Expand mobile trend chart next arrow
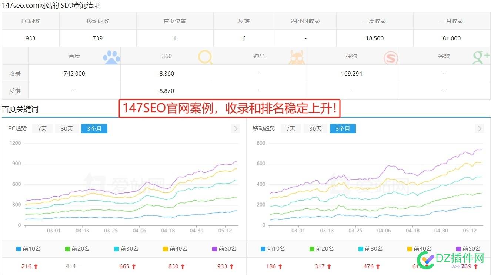491x275 pixels. pos(480,128)
